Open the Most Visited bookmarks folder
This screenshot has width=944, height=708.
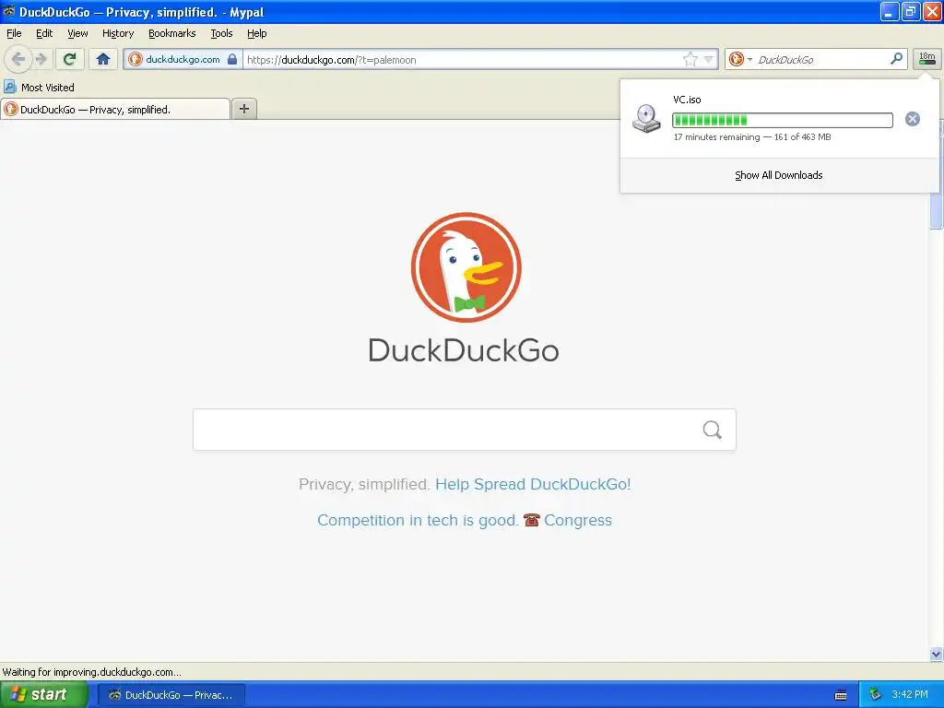(x=39, y=88)
